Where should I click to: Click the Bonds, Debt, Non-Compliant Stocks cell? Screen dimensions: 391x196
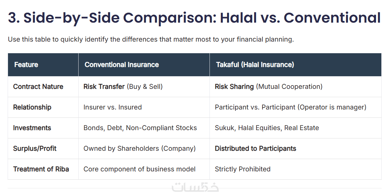[x=140, y=128]
